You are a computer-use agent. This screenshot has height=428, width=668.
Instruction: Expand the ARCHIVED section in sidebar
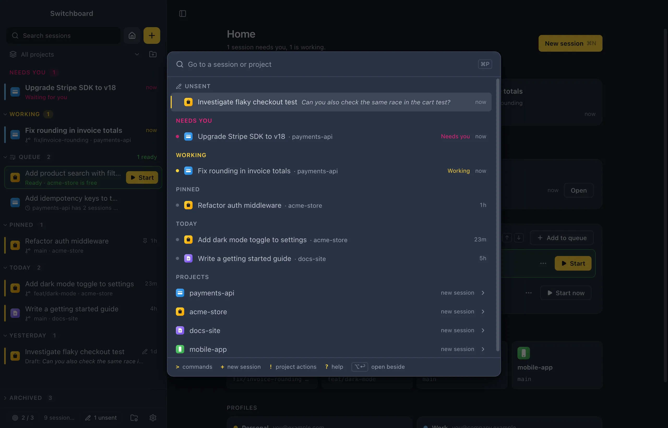click(5, 398)
